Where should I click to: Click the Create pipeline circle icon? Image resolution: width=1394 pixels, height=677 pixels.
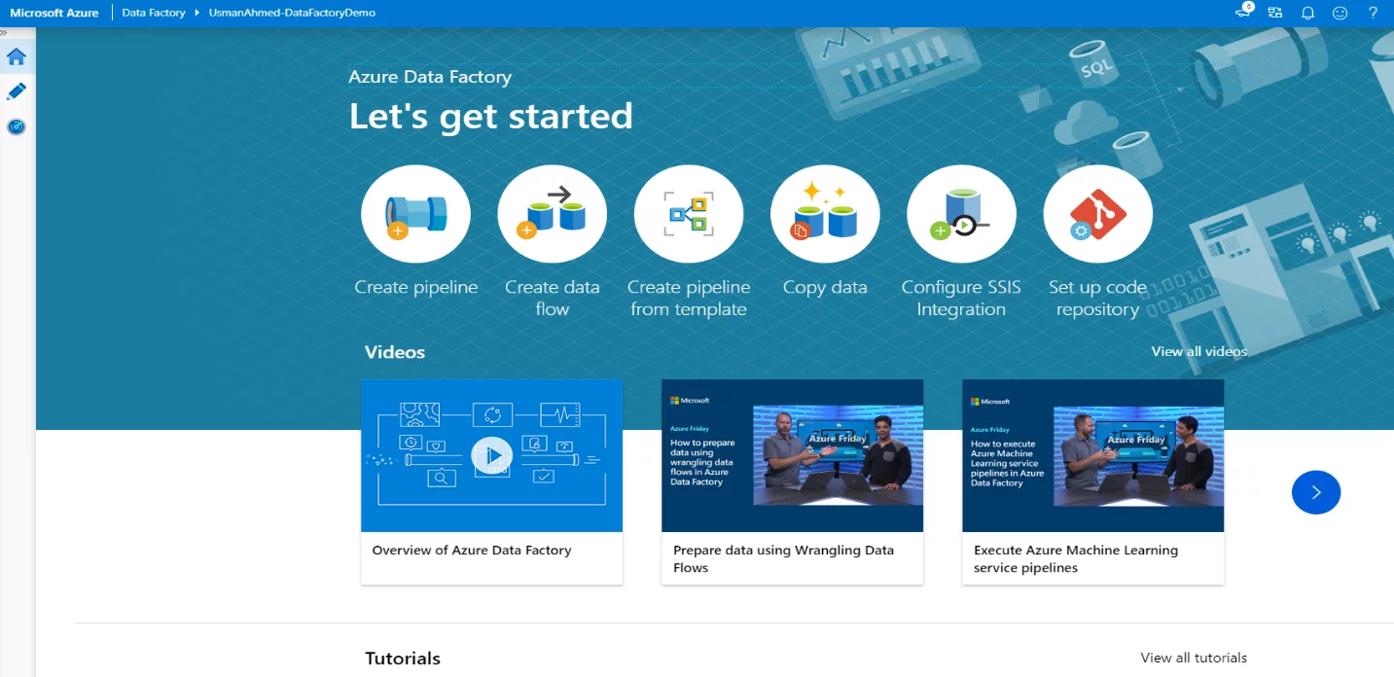[x=415, y=214]
